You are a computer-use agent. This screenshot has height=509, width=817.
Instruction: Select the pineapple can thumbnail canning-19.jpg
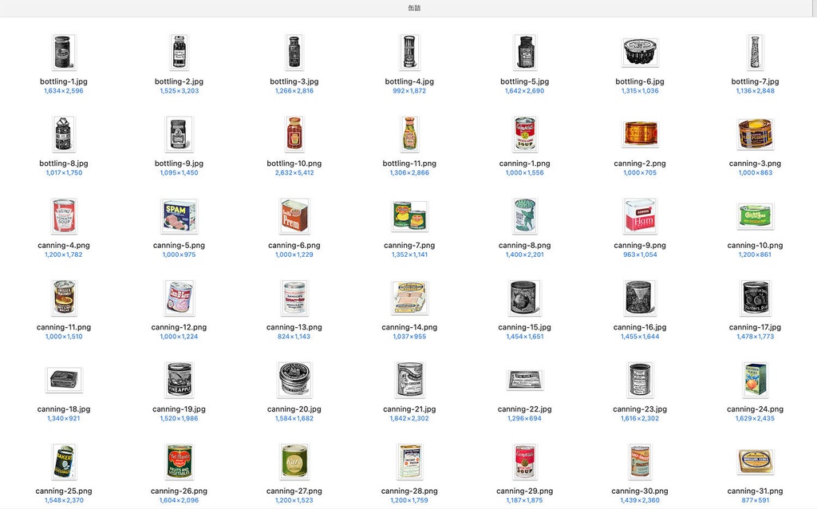click(x=179, y=380)
